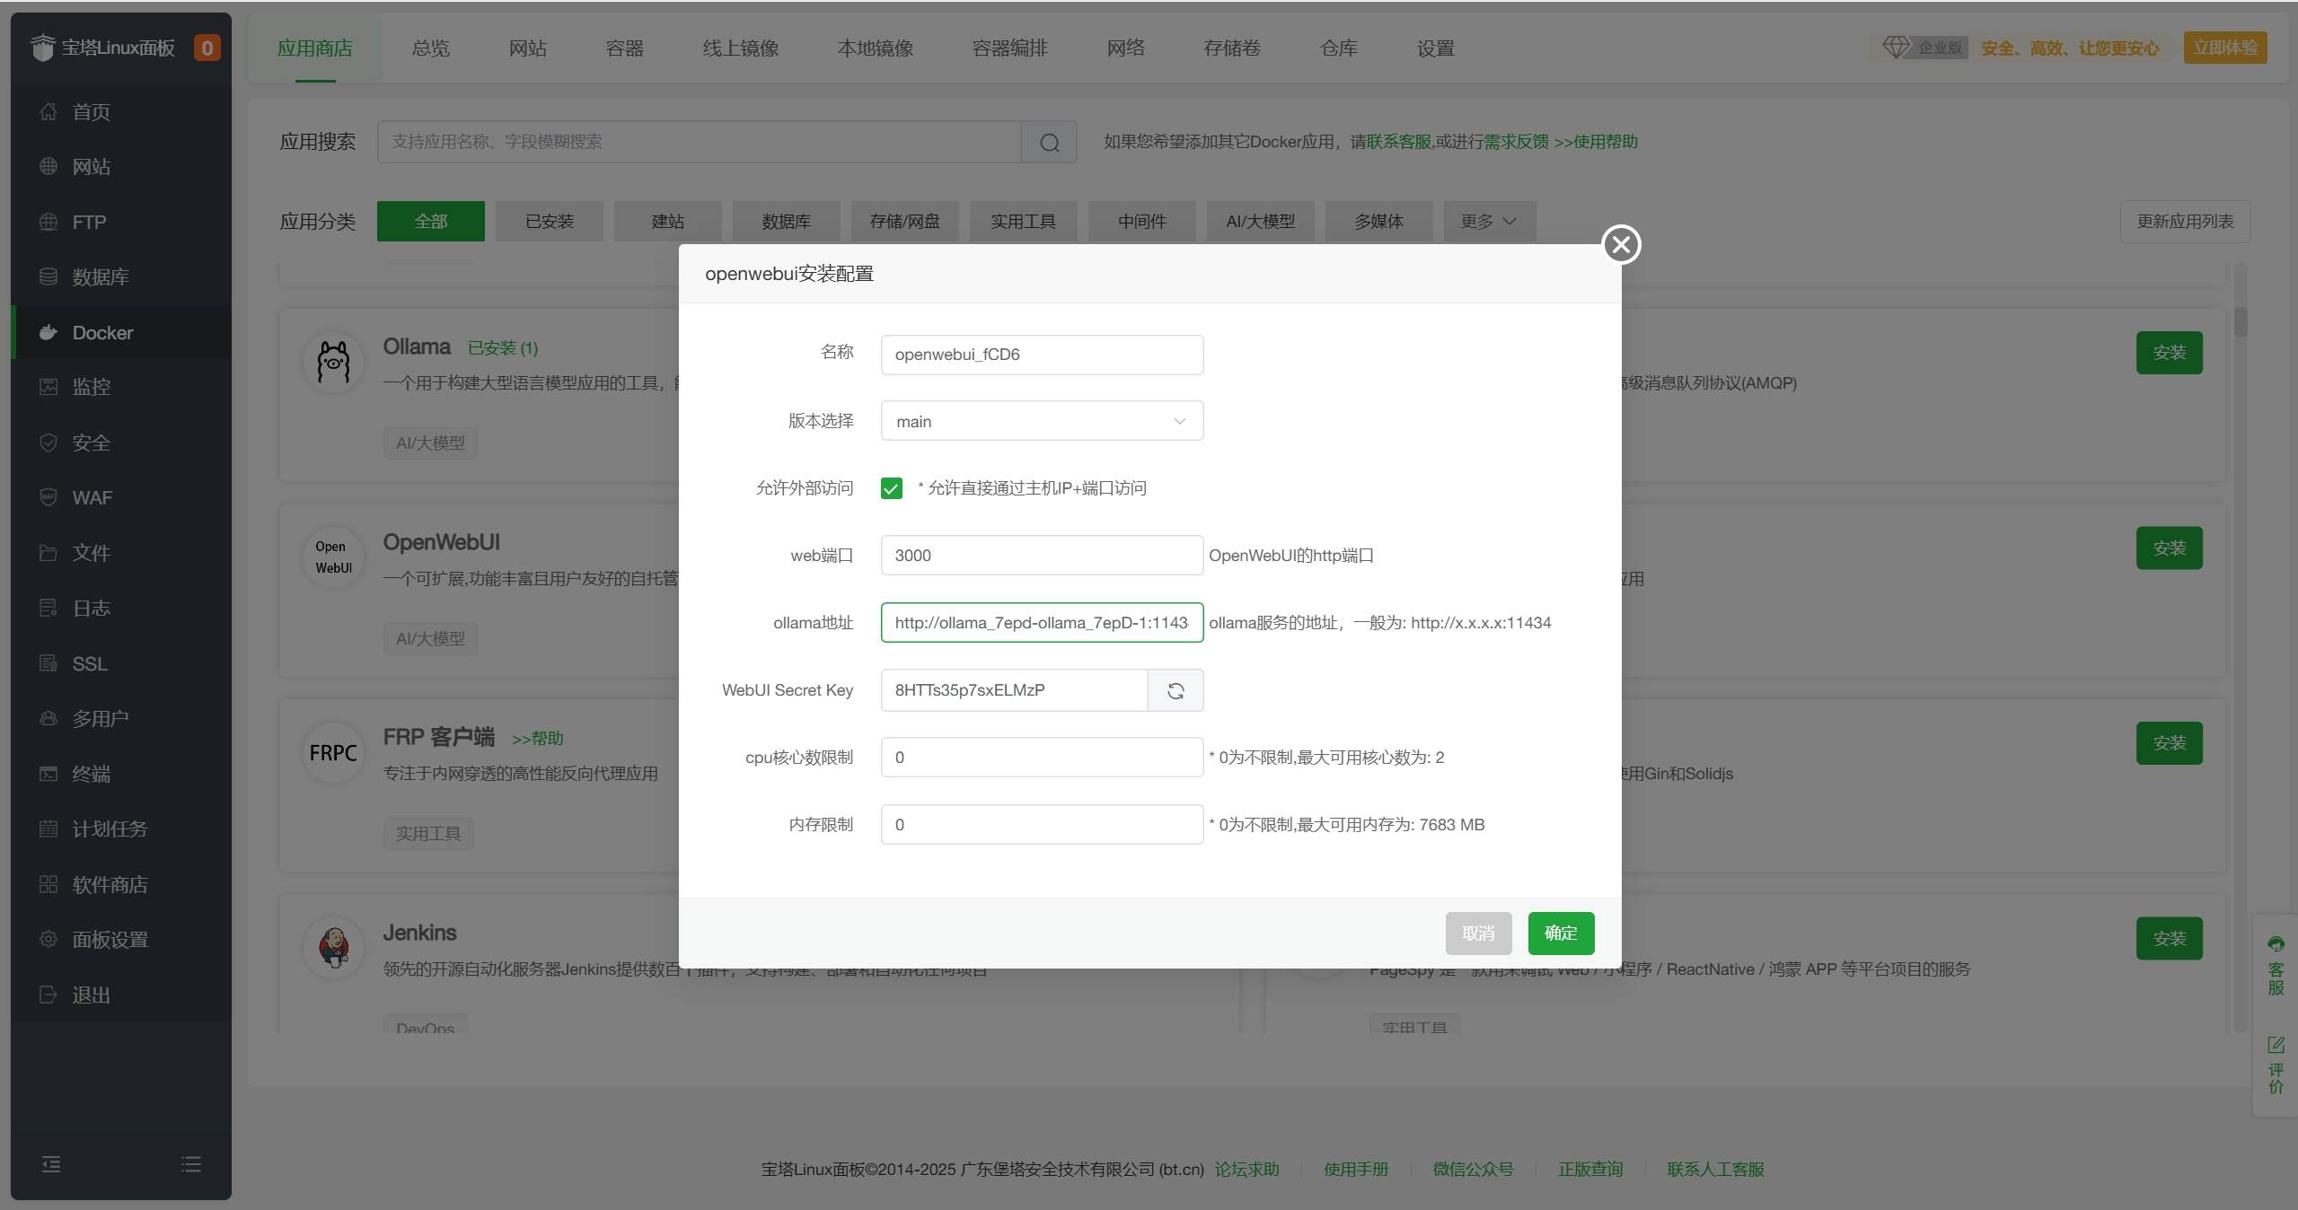Open the 论坛求助 footer link

click(1246, 1170)
